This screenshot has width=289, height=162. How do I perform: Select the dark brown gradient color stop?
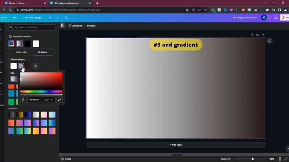(28, 66)
